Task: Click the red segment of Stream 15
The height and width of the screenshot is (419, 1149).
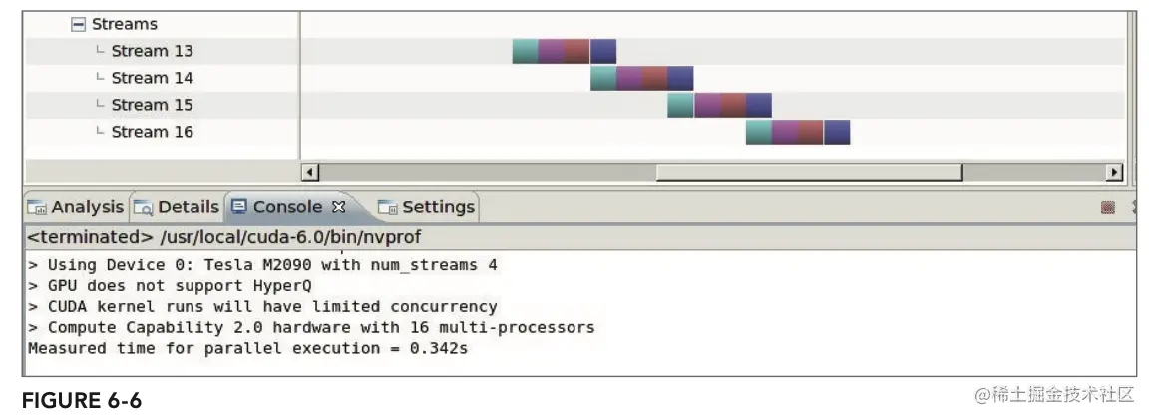Action: (x=733, y=105)
